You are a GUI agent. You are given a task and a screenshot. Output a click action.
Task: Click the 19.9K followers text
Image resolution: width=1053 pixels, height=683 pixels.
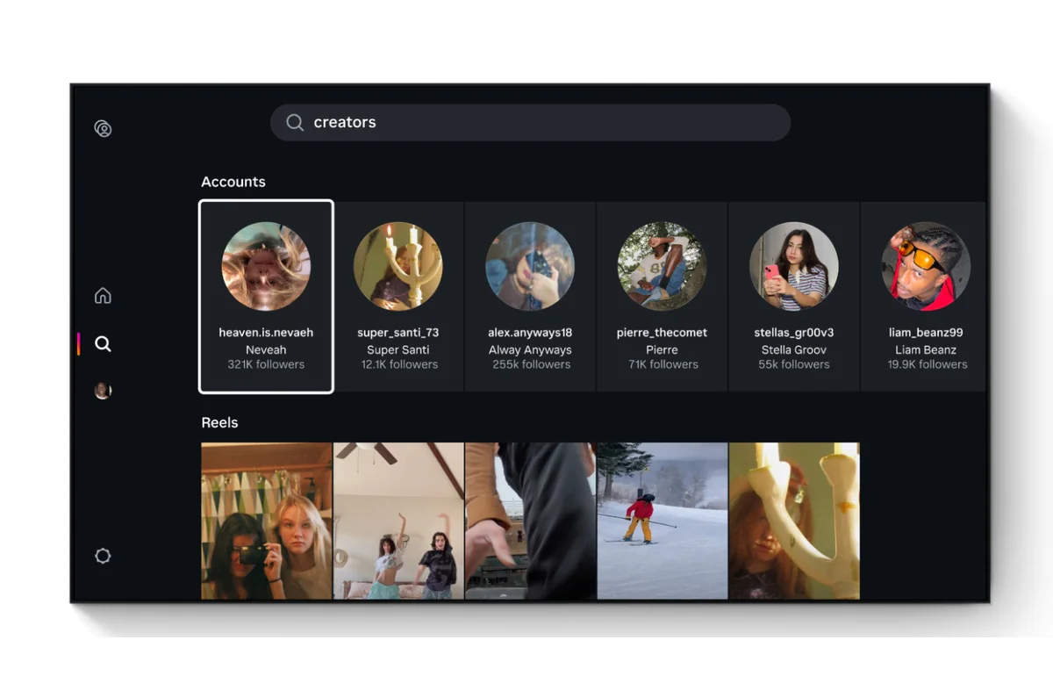click(x=928, y=364)
